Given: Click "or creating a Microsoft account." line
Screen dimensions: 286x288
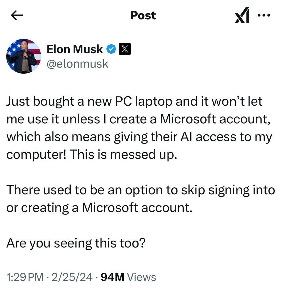Looking at the screenshot, I should [x=99, y=208].
